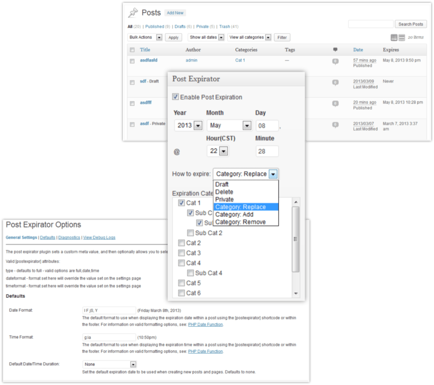The image size is (434, 385).
Task: Open View all categories dropdown
Action: 249,37
